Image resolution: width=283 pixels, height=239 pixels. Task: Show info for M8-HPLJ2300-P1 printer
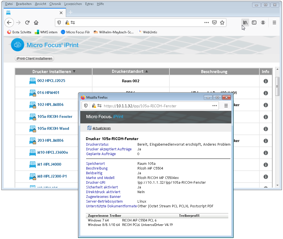point(266,177)
